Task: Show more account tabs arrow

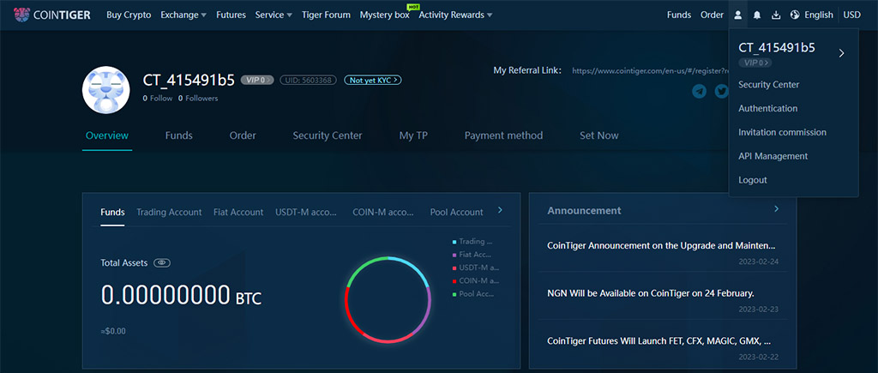Action: 500,210
